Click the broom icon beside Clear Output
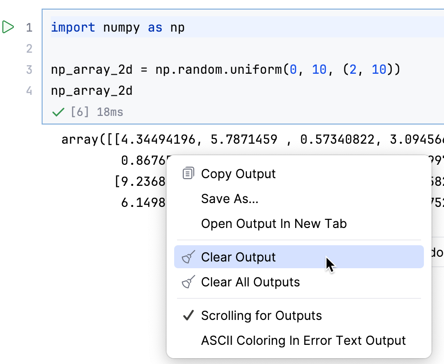 188,257
